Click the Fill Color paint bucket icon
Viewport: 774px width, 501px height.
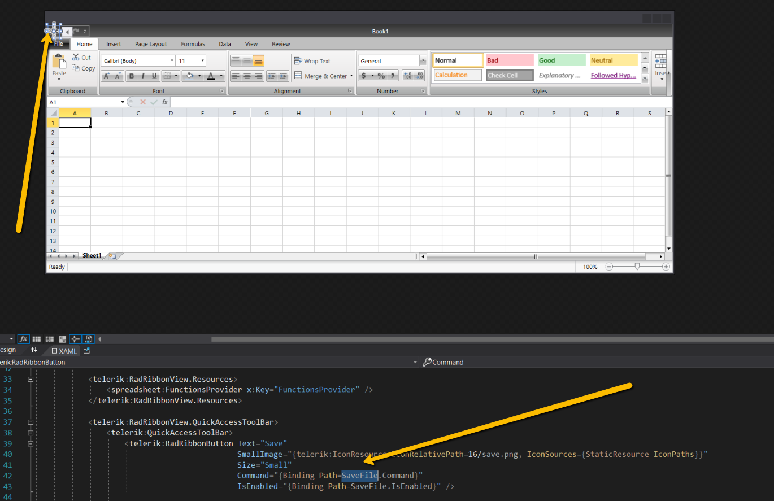pyautogui.click(x=190, y=76)
